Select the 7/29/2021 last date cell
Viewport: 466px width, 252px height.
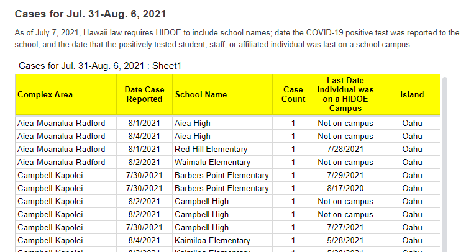pyautogui.click(x=345, y=176)
